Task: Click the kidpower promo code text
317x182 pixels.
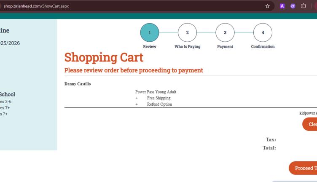Action: point(308,113)
